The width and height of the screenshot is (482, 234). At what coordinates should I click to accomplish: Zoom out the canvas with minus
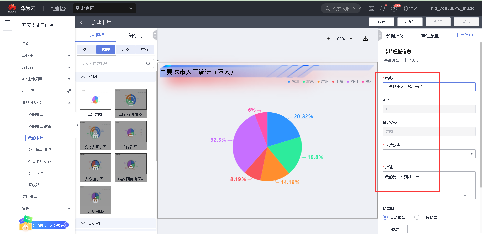point(351,39)
